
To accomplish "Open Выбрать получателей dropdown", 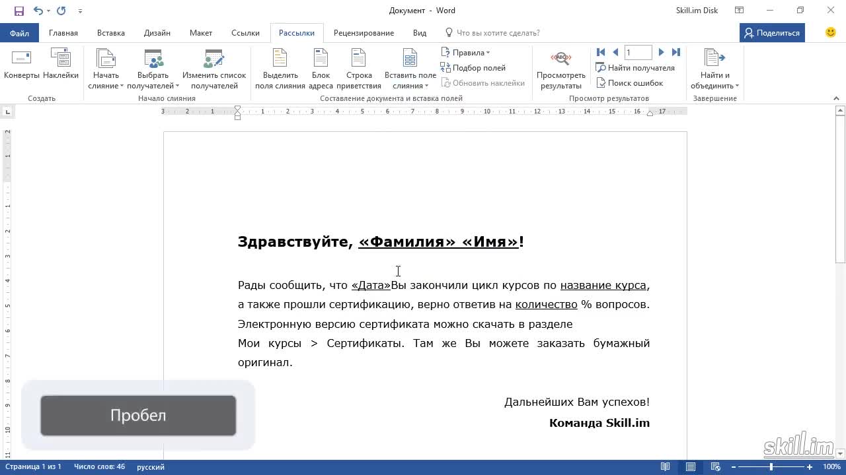I will [x=153, y=69].
